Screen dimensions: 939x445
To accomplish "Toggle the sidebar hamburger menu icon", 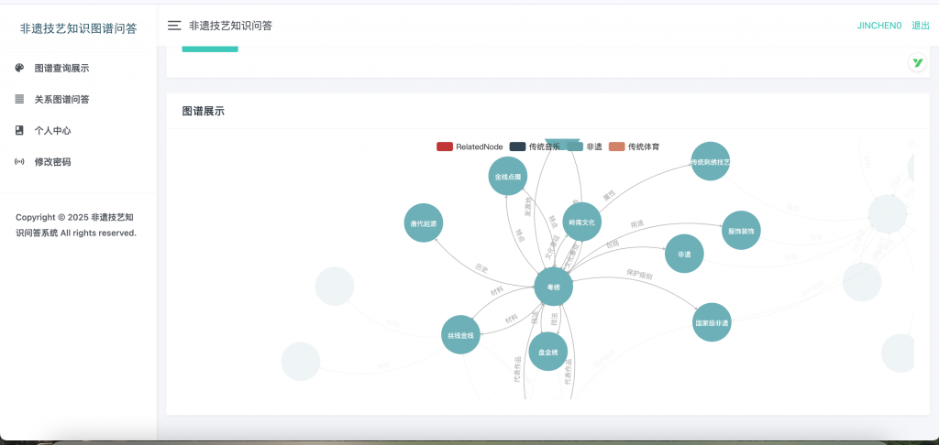I will pyautogui.click(x=174, y=26).
